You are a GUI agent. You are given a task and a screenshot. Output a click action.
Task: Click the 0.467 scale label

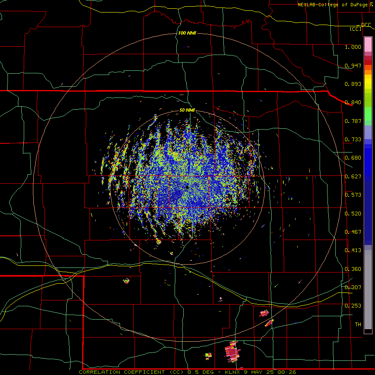[353, 232]
